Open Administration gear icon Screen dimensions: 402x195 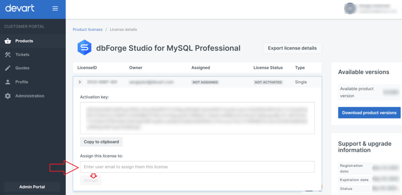pos(8,96)
